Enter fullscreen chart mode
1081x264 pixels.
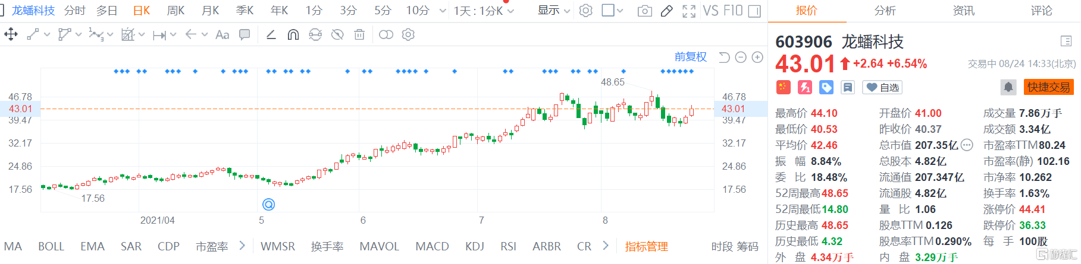pos(689,11)
